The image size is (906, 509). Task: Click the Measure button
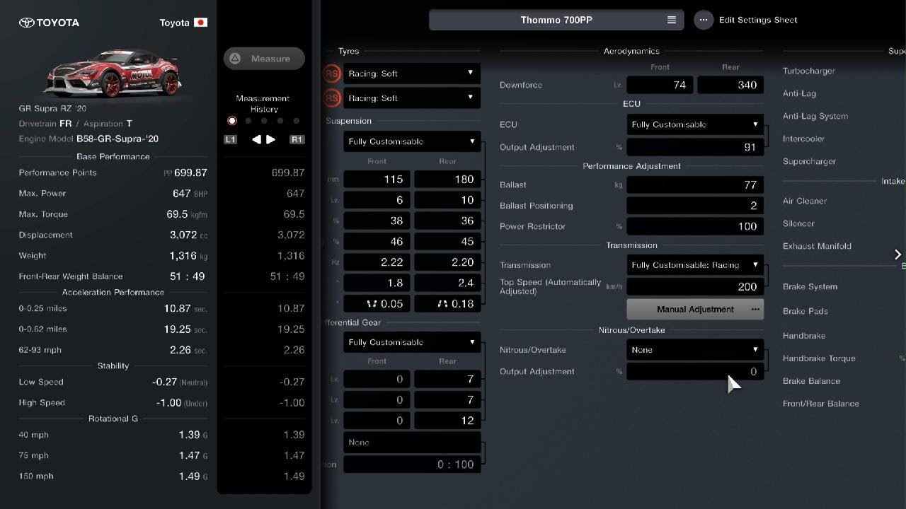[264, 59]
